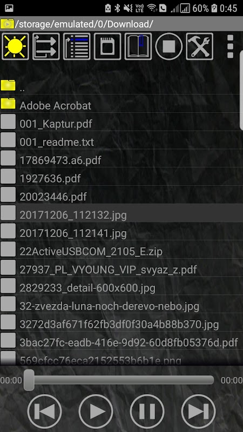Check the box beside 1927636.pdf
The height and width of the screenshot is (432, 243).
tap(8, 177)
